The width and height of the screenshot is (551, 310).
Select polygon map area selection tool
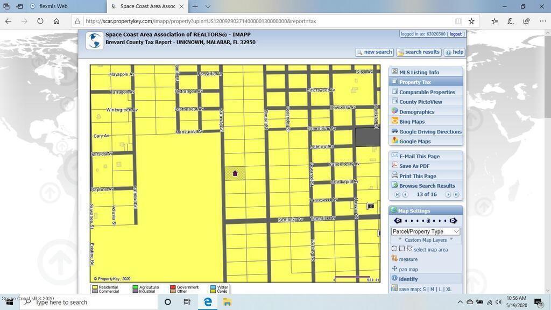coord(409,249)
